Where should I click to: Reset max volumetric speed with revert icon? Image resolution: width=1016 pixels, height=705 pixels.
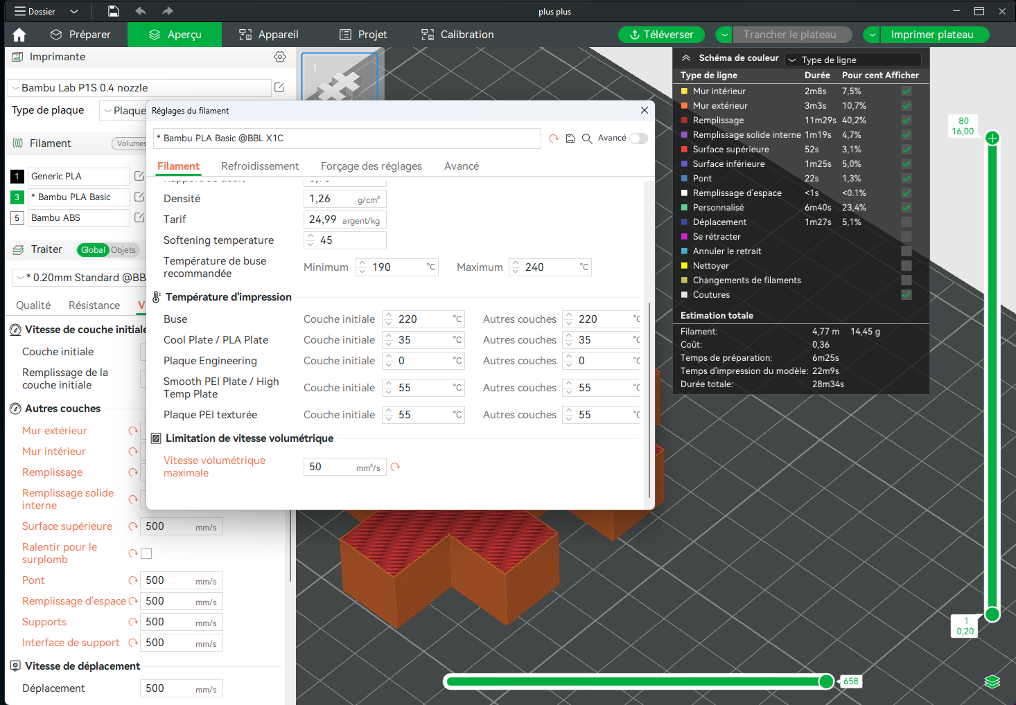[395, 467]
